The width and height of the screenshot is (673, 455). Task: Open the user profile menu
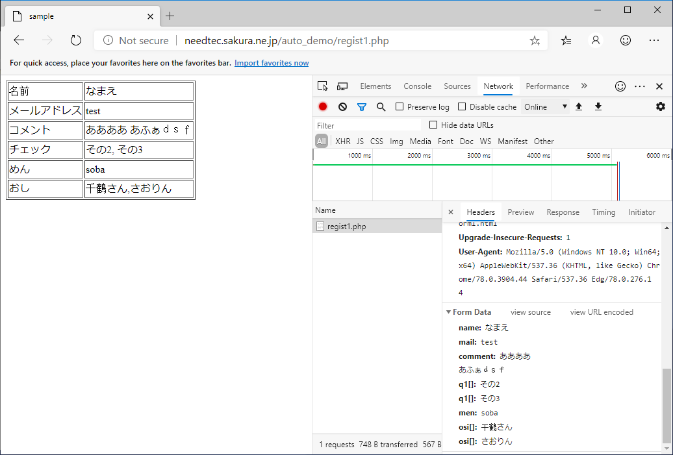click(595, 40)
